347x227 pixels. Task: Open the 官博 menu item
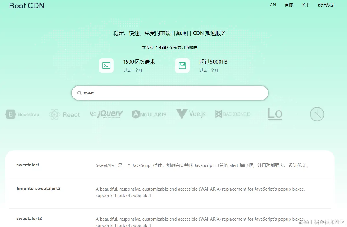pyautogui.click(x=289, y=5)
